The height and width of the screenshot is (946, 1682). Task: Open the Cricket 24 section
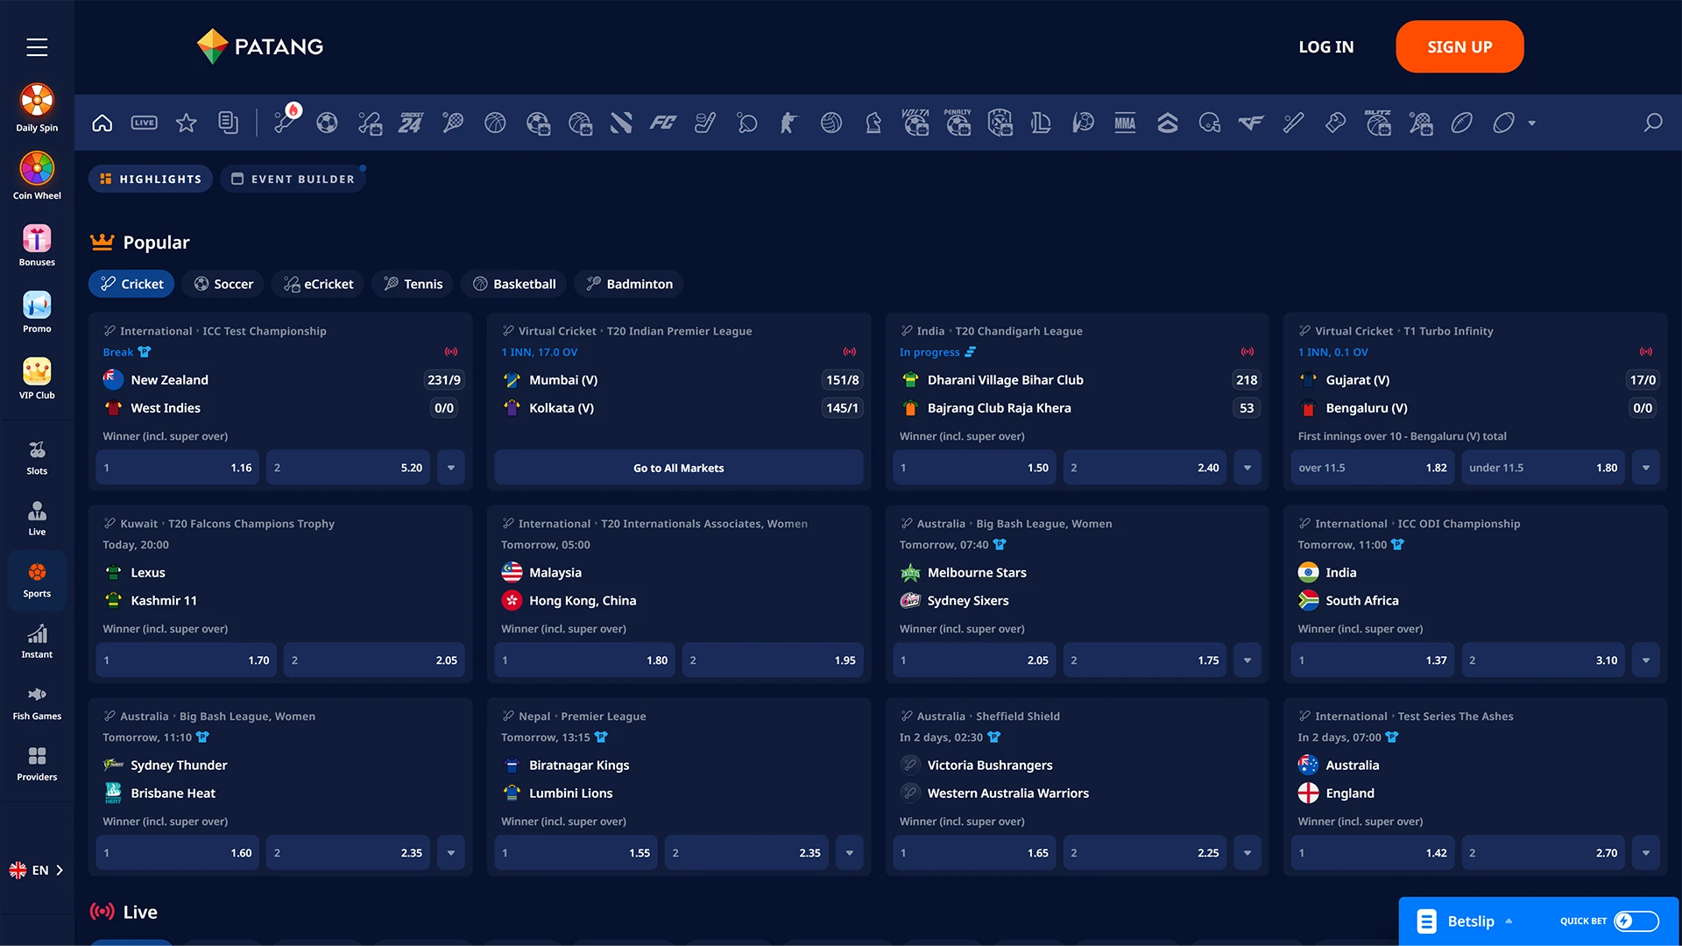point(412,123)
